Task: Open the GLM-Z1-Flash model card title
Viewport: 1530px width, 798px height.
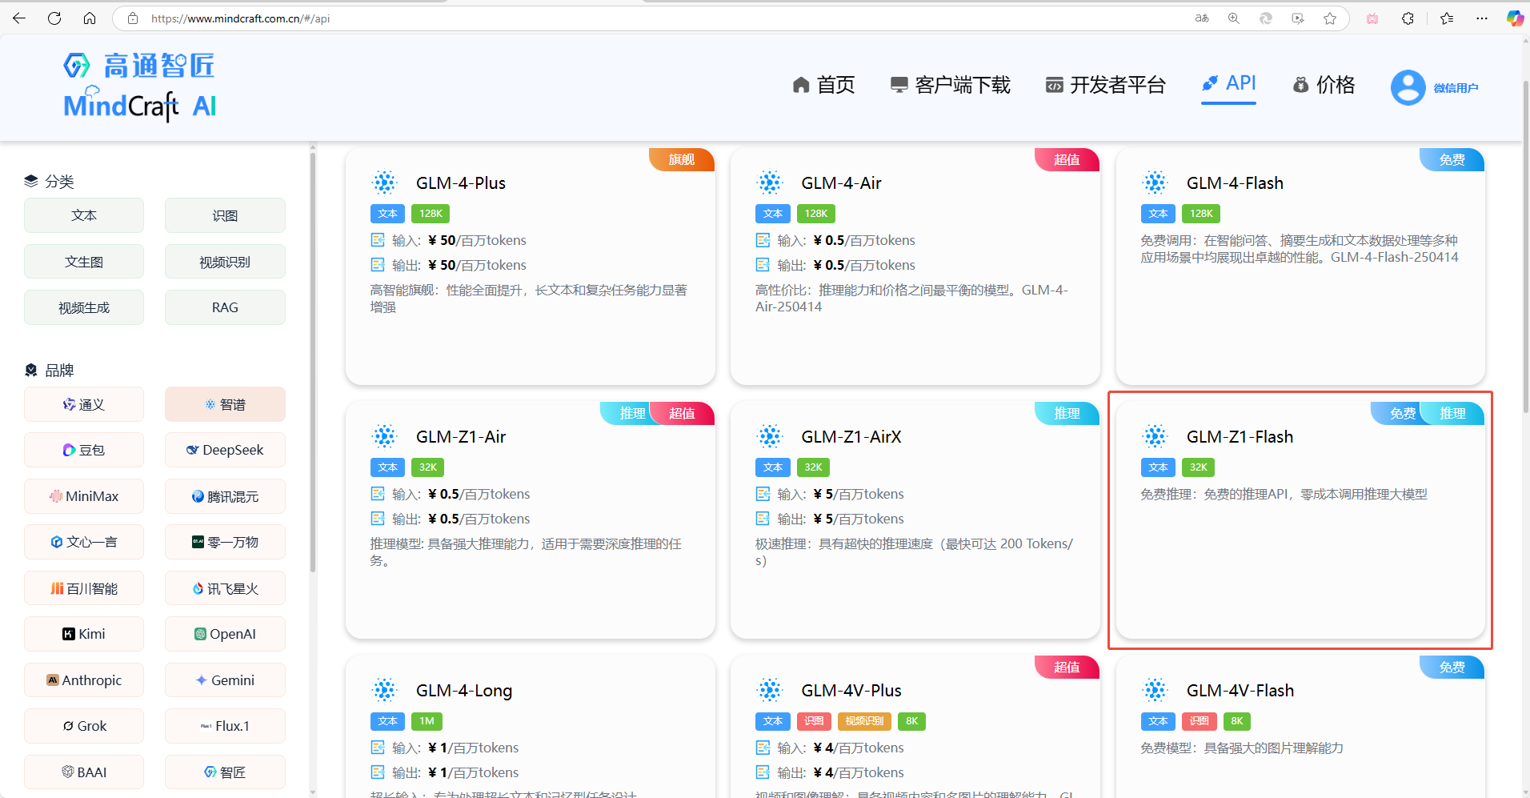Action: (x=1240, y=437)
